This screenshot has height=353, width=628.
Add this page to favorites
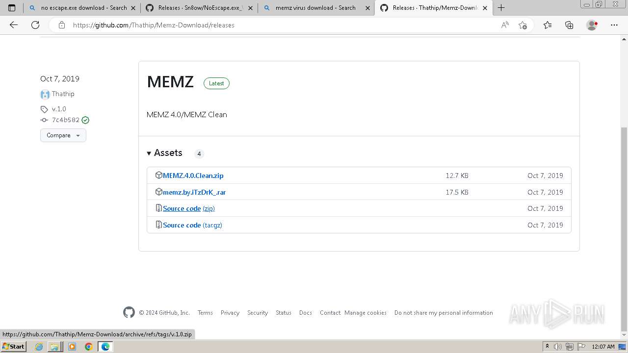point(523,25)
